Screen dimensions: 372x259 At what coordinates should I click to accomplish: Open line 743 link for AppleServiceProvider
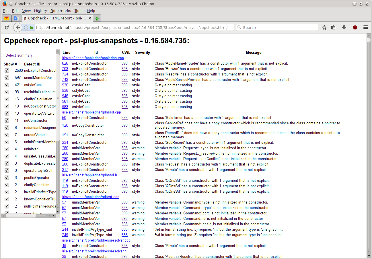point(65,79)
